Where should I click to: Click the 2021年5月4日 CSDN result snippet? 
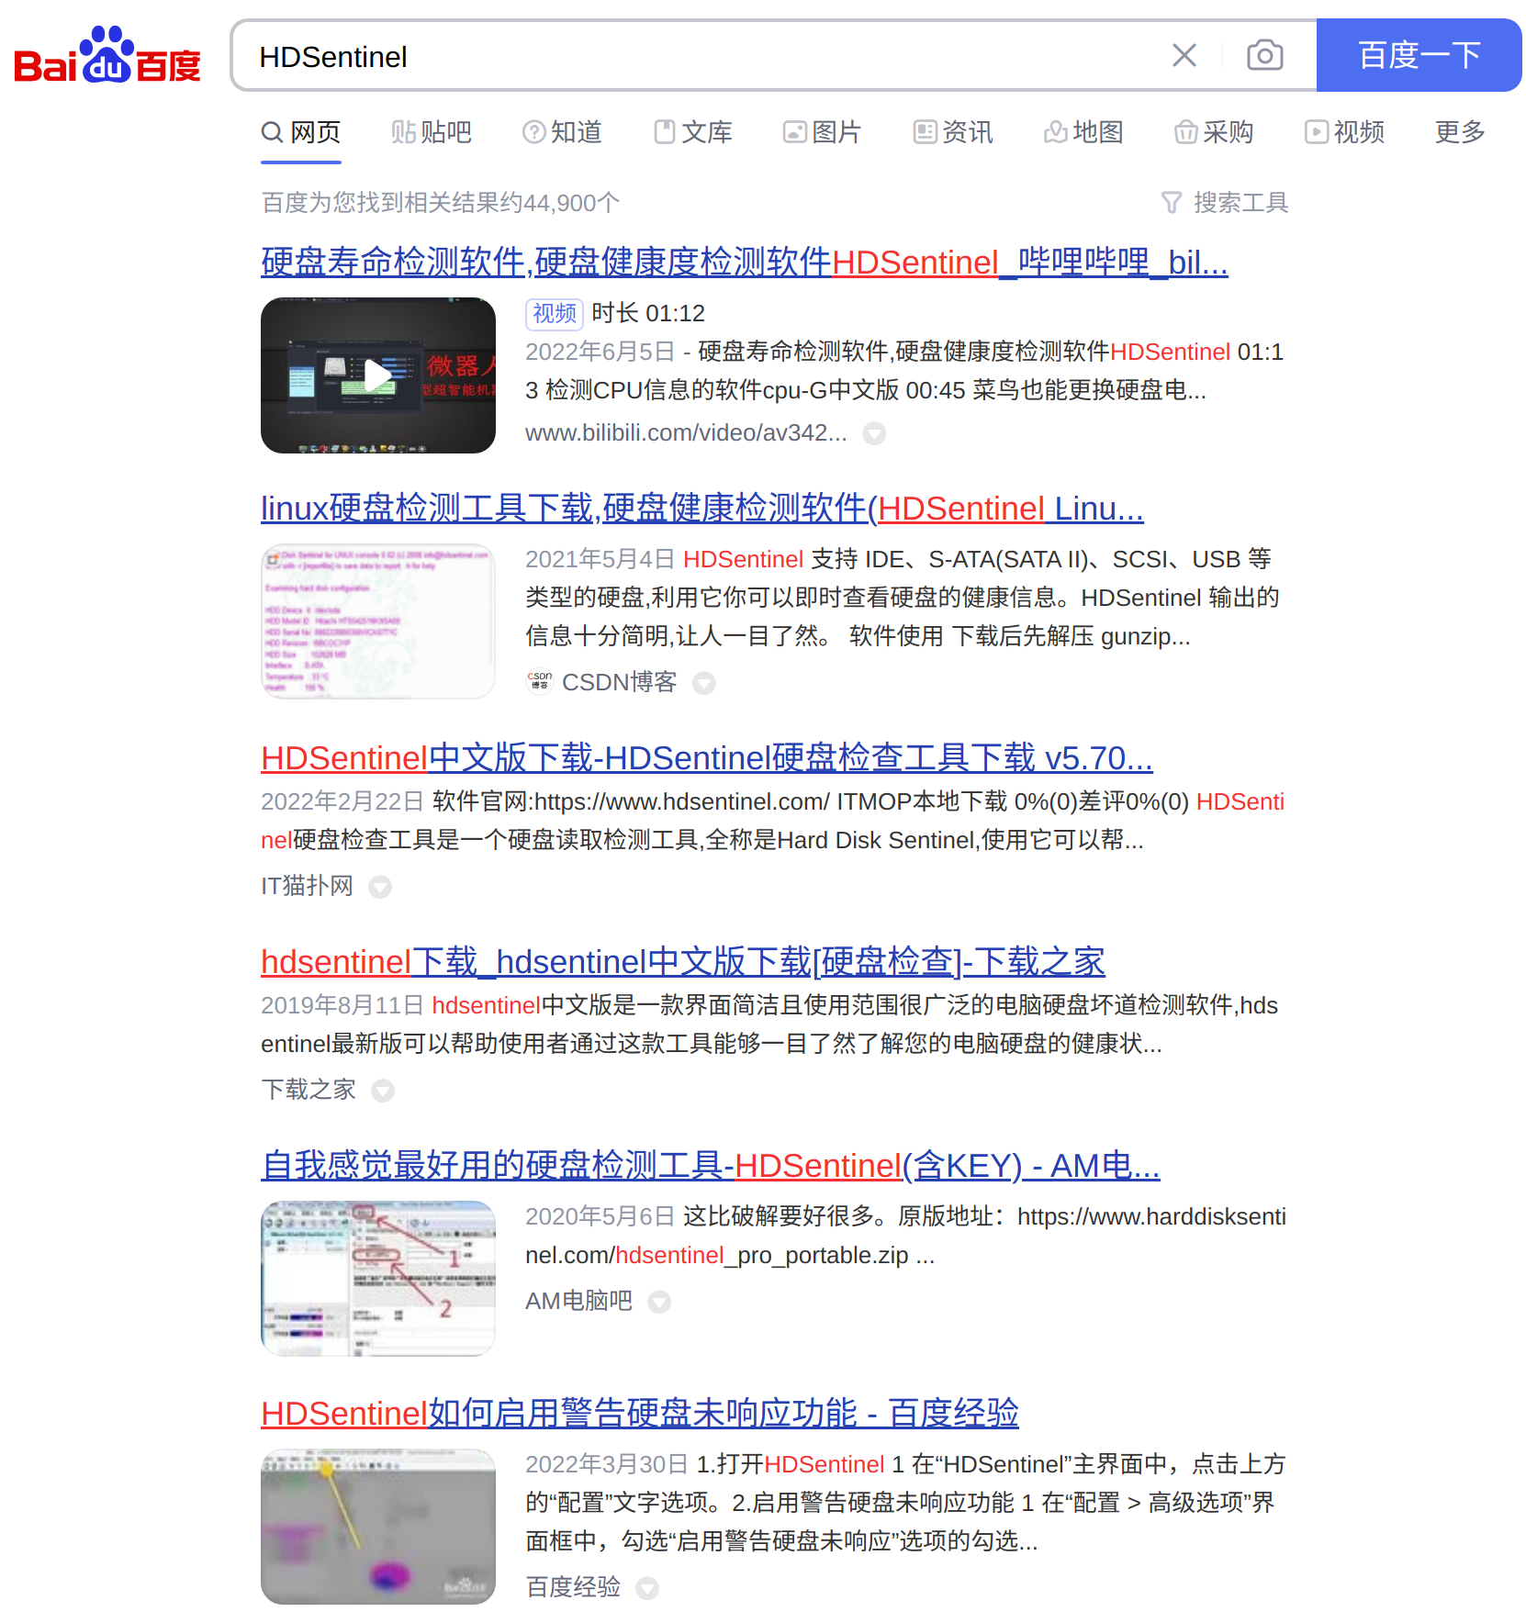click(903, 598)
